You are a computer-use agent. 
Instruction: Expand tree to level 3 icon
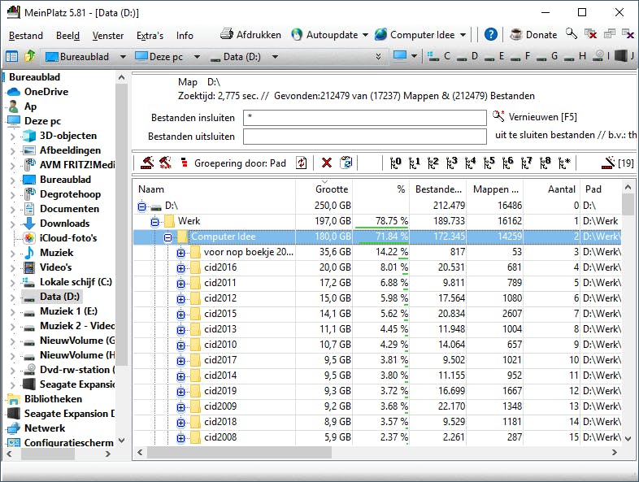[x=451, y=163]
